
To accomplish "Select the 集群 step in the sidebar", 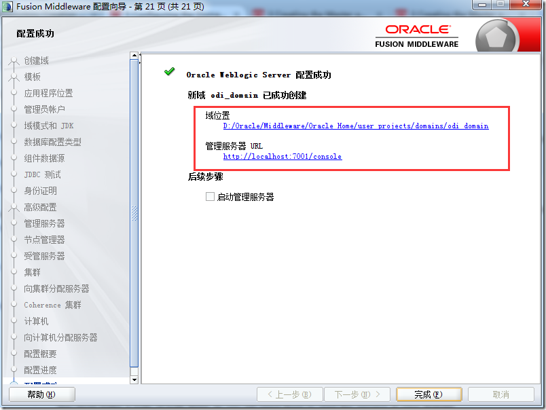I will 33,272.
